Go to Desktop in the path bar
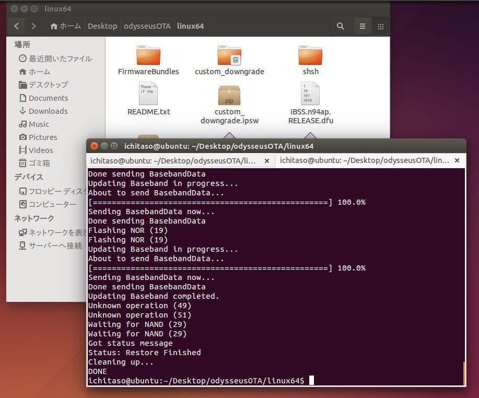The image size is (479, 398). coord(102,26)
